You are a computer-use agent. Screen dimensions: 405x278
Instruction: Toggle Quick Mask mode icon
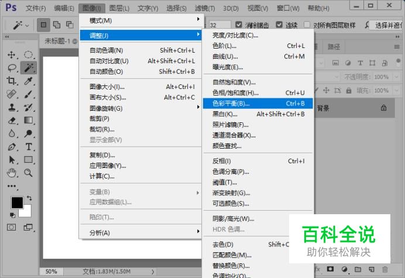pyautogui.click(x=11, y=227)
